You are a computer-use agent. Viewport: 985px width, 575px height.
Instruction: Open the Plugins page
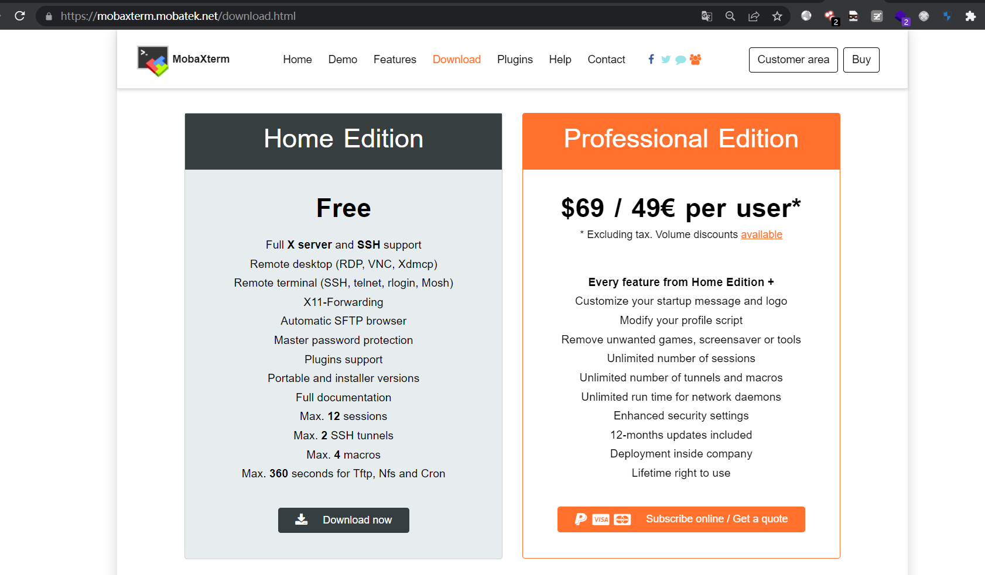coord(515,60)
